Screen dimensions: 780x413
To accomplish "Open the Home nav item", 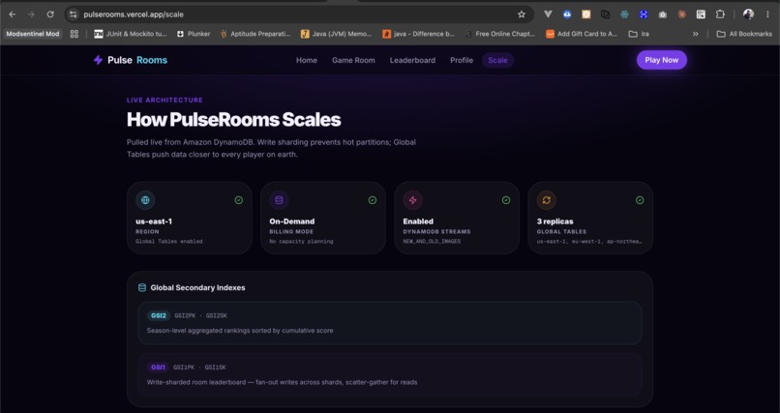I will tap(307, 60).
